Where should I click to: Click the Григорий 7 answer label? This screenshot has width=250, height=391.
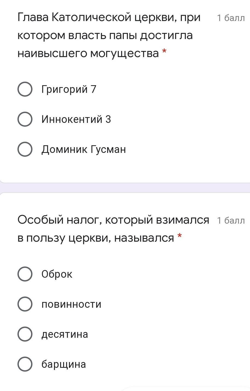pos(69,89)
